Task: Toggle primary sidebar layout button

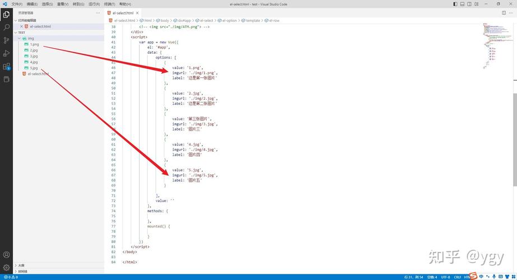Action: click(x=455, y=4)
